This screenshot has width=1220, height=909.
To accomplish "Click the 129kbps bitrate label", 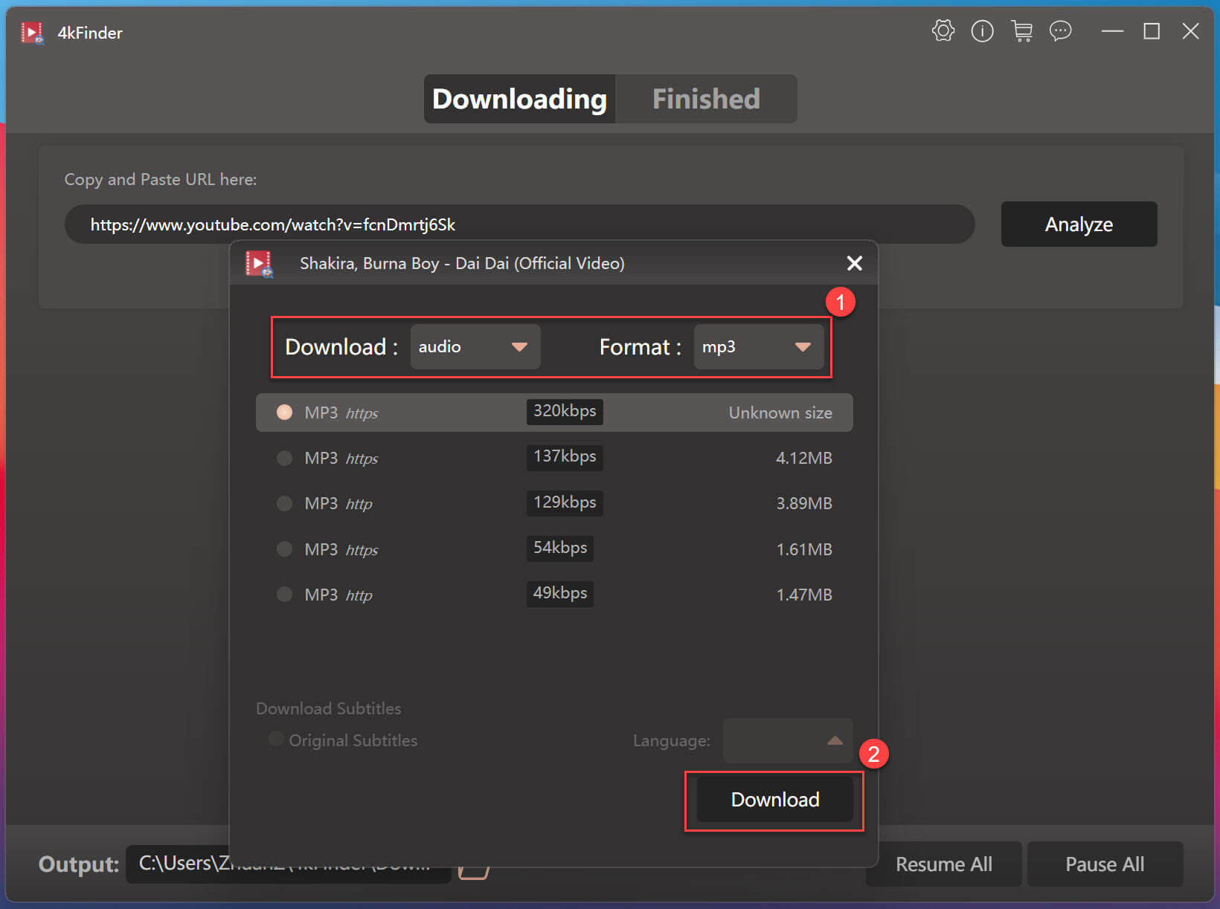I will [565, 502].
